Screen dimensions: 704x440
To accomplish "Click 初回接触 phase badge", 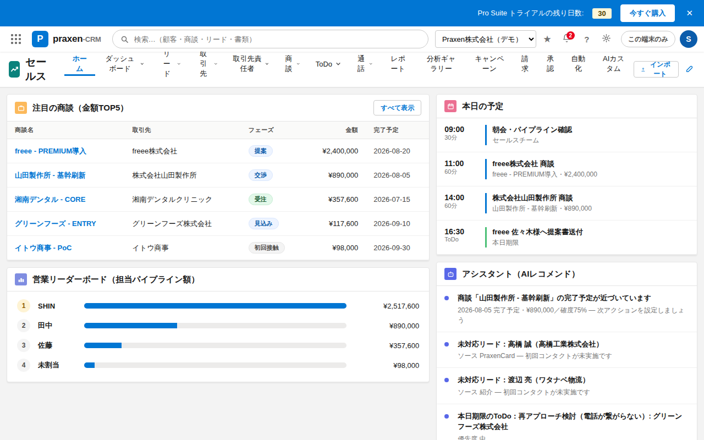I will pyautogui.click(x=267, y=248).
